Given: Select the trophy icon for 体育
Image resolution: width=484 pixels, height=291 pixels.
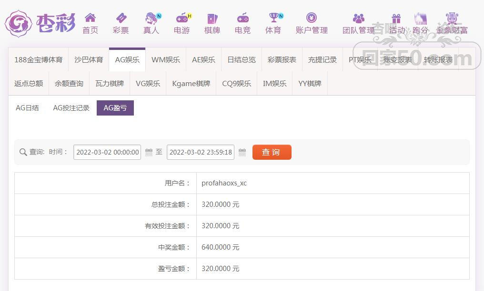Looking at the screenshot, I should pos(273,18).
